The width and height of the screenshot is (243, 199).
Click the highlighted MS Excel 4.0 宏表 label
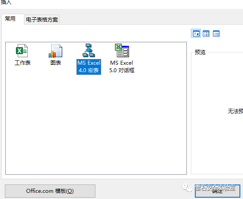click(x=89, y=66)
